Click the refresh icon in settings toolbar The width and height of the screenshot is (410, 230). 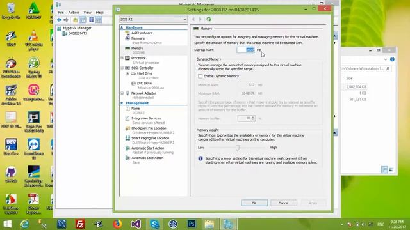(x=209, y=19)
